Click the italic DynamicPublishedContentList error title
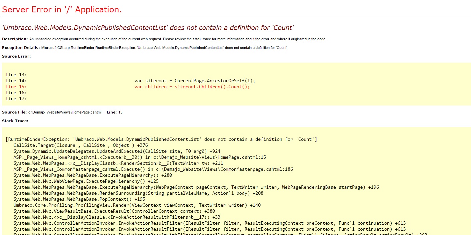 148,28
